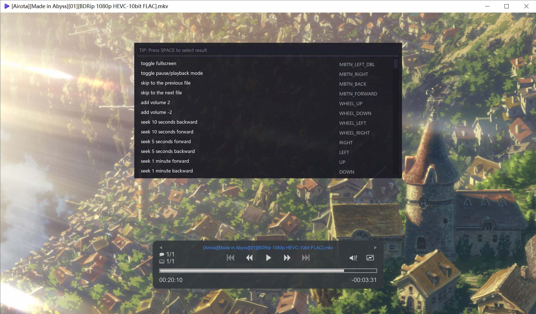Click small right arrow for next playlist item
536x314 pixels.
pyautogui.click(x=375, y=248)
